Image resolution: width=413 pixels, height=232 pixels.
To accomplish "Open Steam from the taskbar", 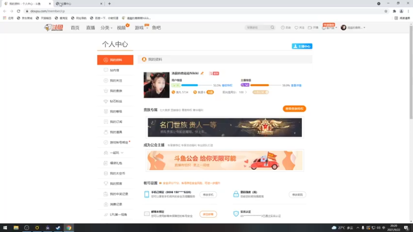I will coord(58,228).
